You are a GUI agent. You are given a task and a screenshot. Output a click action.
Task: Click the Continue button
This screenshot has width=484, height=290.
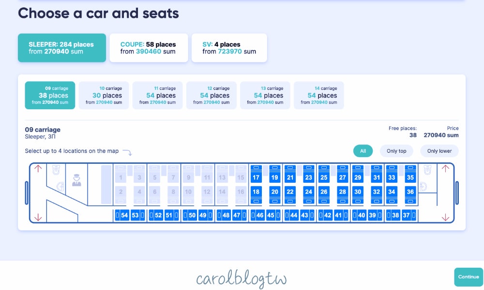click(469, 277)
